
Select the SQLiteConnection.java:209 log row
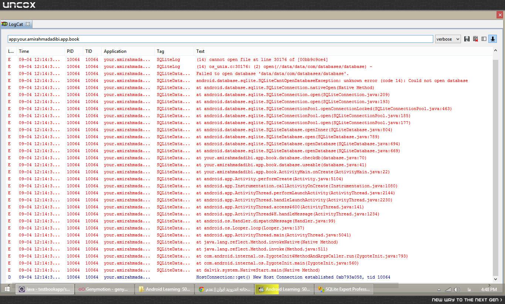pyautogui.click(x=250, y=95)
